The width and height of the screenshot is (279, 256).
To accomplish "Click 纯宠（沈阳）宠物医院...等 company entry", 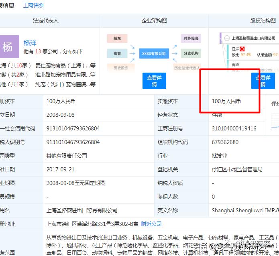I will coord(65,84).
